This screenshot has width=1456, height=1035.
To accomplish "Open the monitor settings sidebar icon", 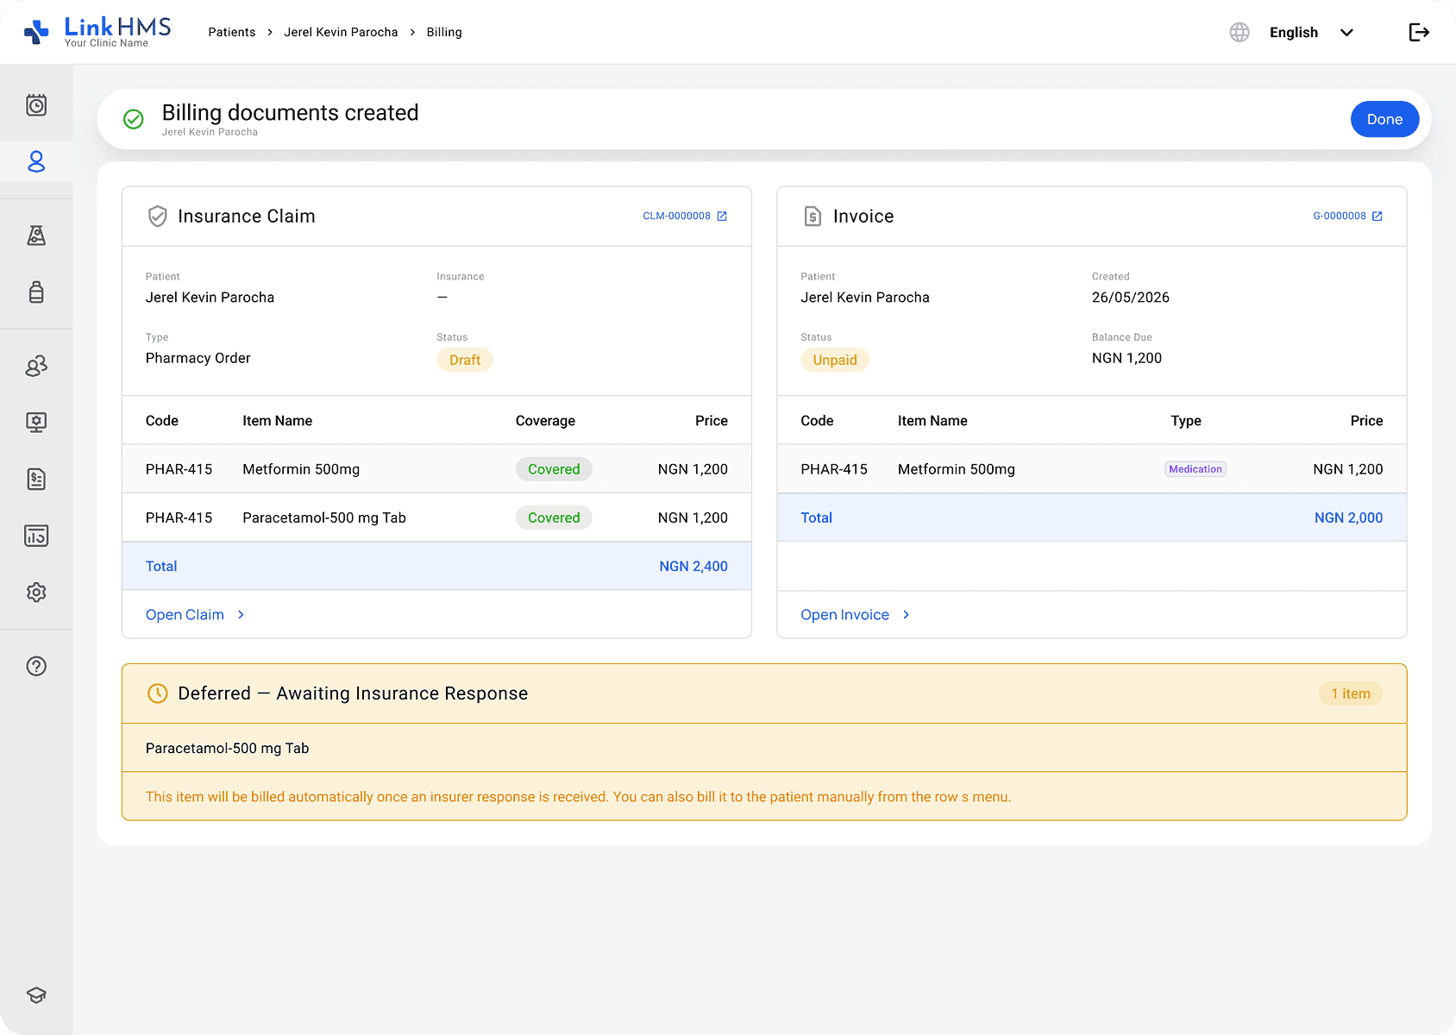I will (36, 423).
